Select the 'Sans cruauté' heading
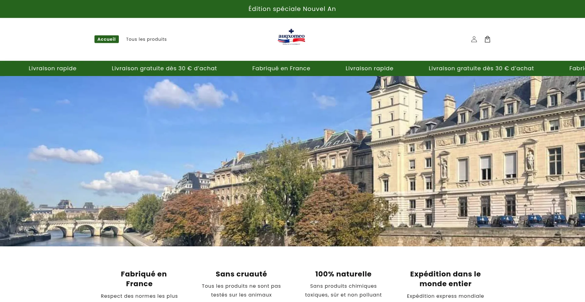The image size is (585, 302). point(241,274)
